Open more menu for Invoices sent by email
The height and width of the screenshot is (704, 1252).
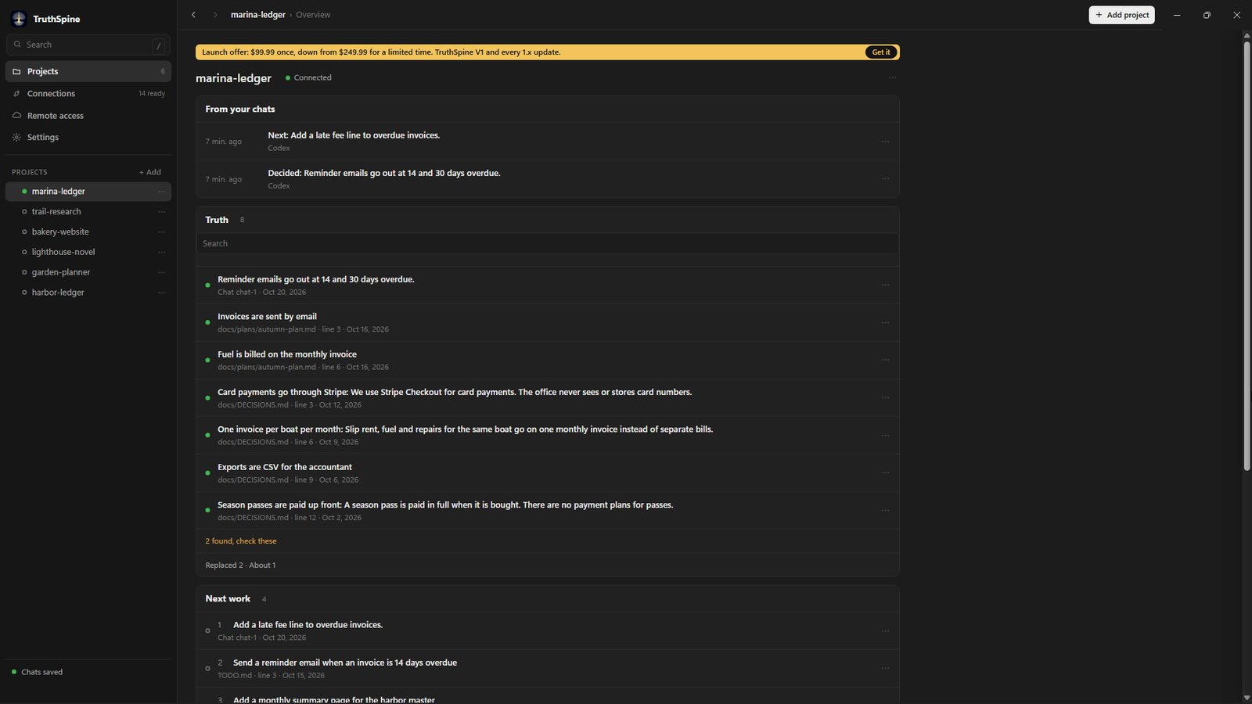click(885, 323)
